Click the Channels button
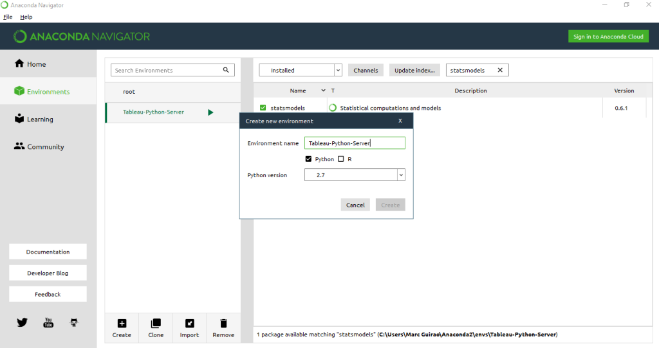The width and height of the screenshot is (659, 348). [366, 70]
